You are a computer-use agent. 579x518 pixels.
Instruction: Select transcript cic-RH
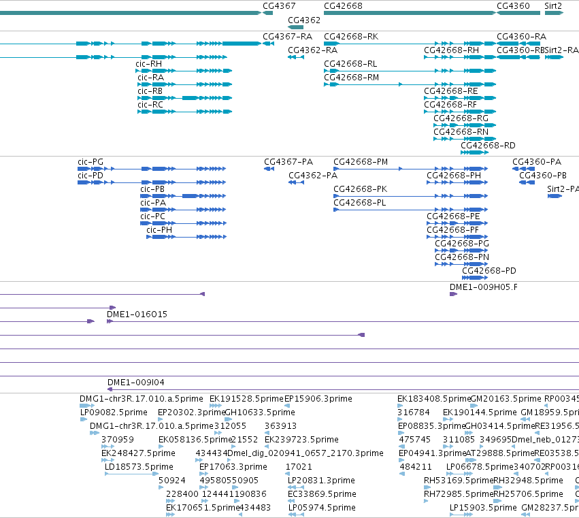coord(148,64)
